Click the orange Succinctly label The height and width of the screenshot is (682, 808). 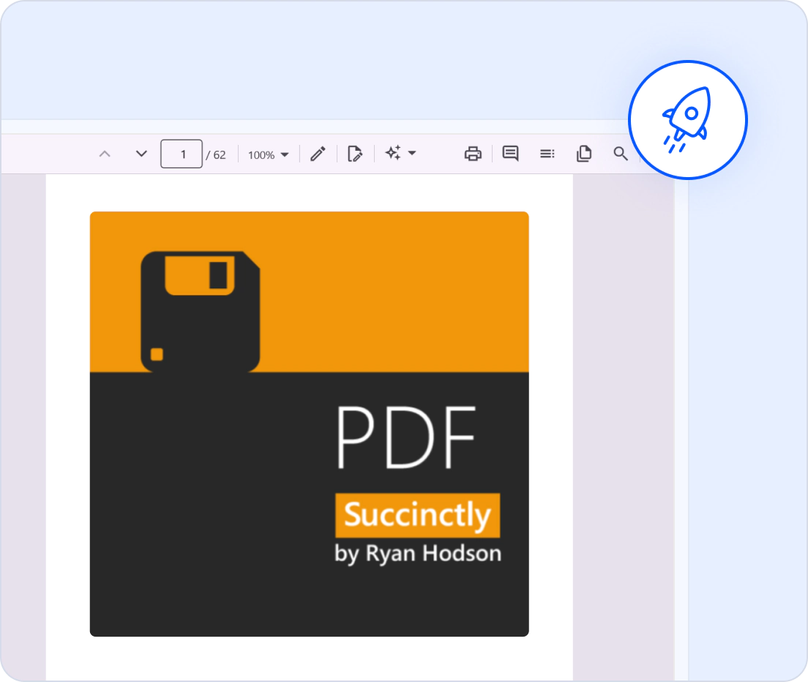417,515
